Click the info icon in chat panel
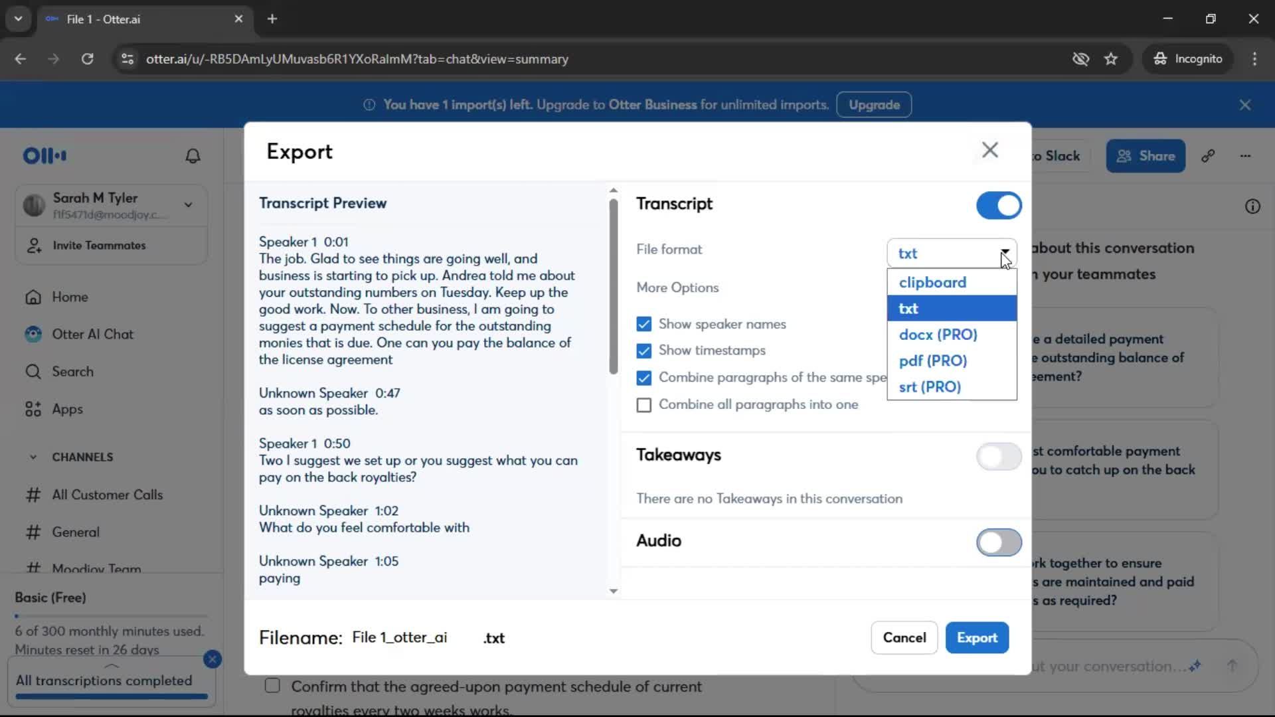 click(1252, 206)
